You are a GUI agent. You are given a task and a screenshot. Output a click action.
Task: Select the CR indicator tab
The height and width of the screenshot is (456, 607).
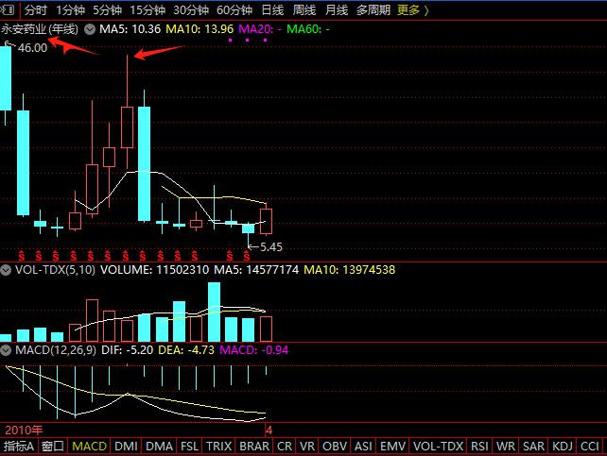(x=285, y=447)
